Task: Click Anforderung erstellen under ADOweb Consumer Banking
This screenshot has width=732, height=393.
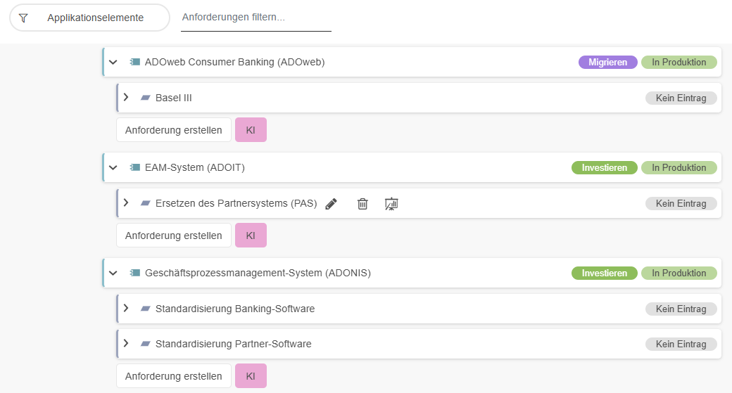Action: (174, 130)
